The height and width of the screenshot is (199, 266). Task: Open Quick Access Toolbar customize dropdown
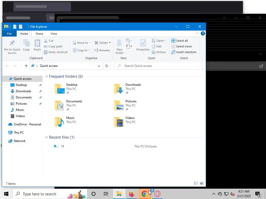(x=25, y=27)
